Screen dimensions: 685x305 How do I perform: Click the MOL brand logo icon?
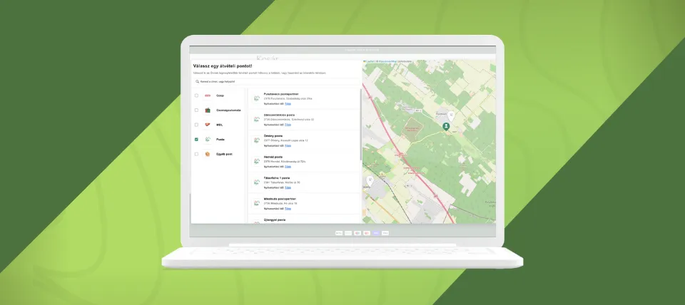tap(208, 125)
